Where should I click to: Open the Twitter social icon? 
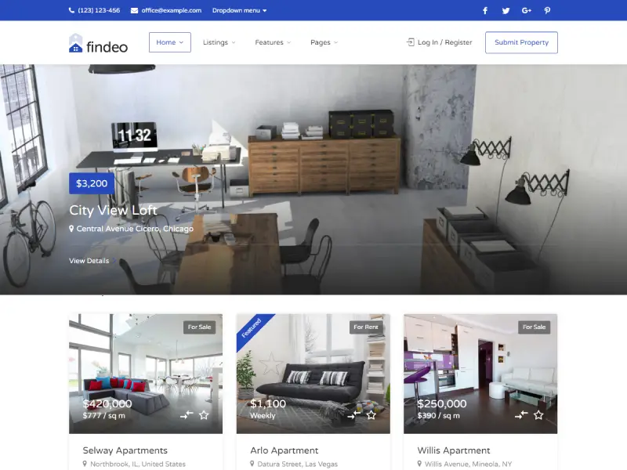pyautogui.click(x=506, y=10)
